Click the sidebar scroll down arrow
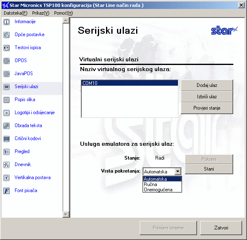This screenshot has width=247, height=240. tap(66, 214)
